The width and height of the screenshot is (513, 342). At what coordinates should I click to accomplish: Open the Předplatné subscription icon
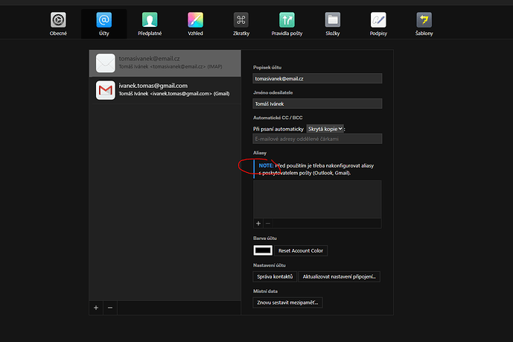point(150,20)
